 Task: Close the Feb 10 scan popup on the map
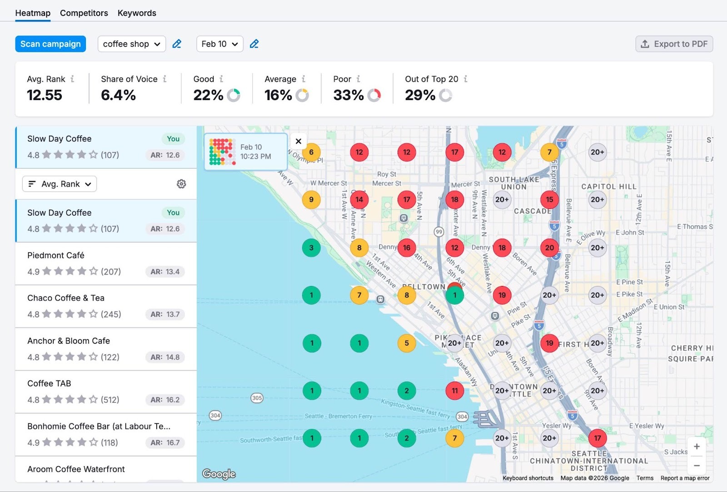coord(299,141)
